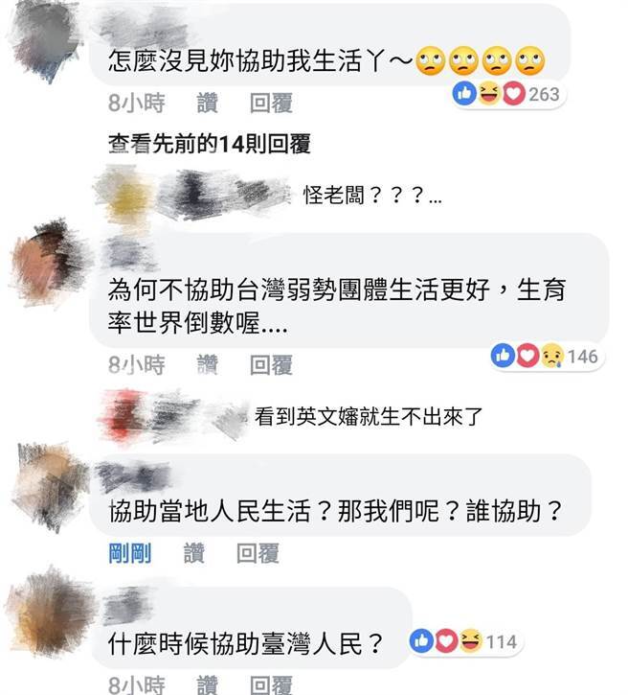Click the laughing face reaction beside 114
628x695 pixels.
tap(470, 641)
